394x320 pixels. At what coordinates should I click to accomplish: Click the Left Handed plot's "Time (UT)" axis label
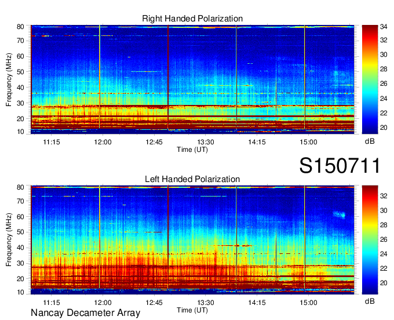coord(192,310)
